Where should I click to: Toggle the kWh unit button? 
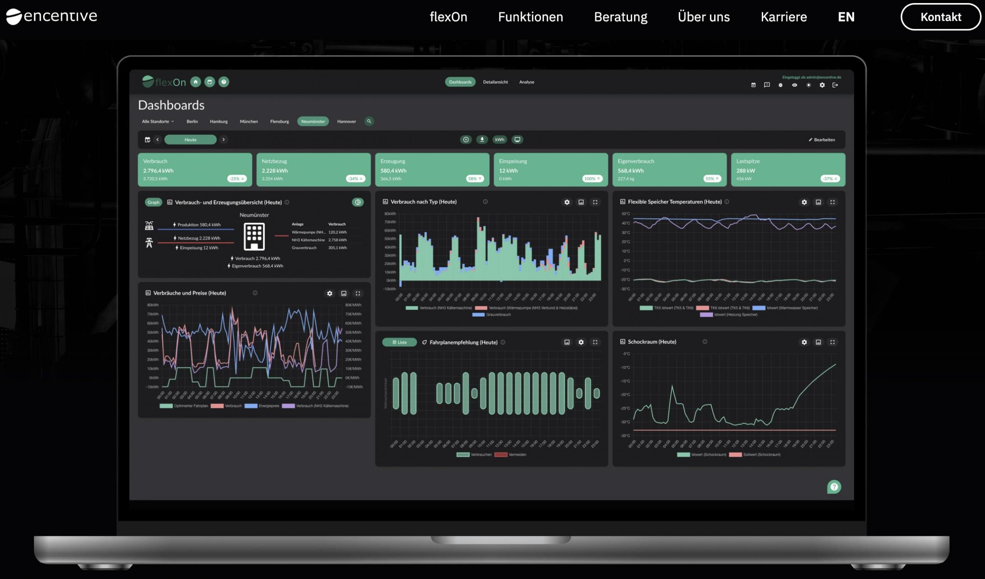tap(499, 140)
